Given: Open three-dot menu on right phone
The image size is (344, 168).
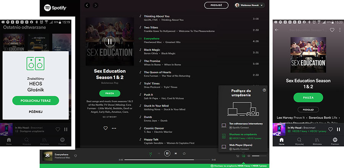Looking at the screenshot, I should [x=340, y=30].
